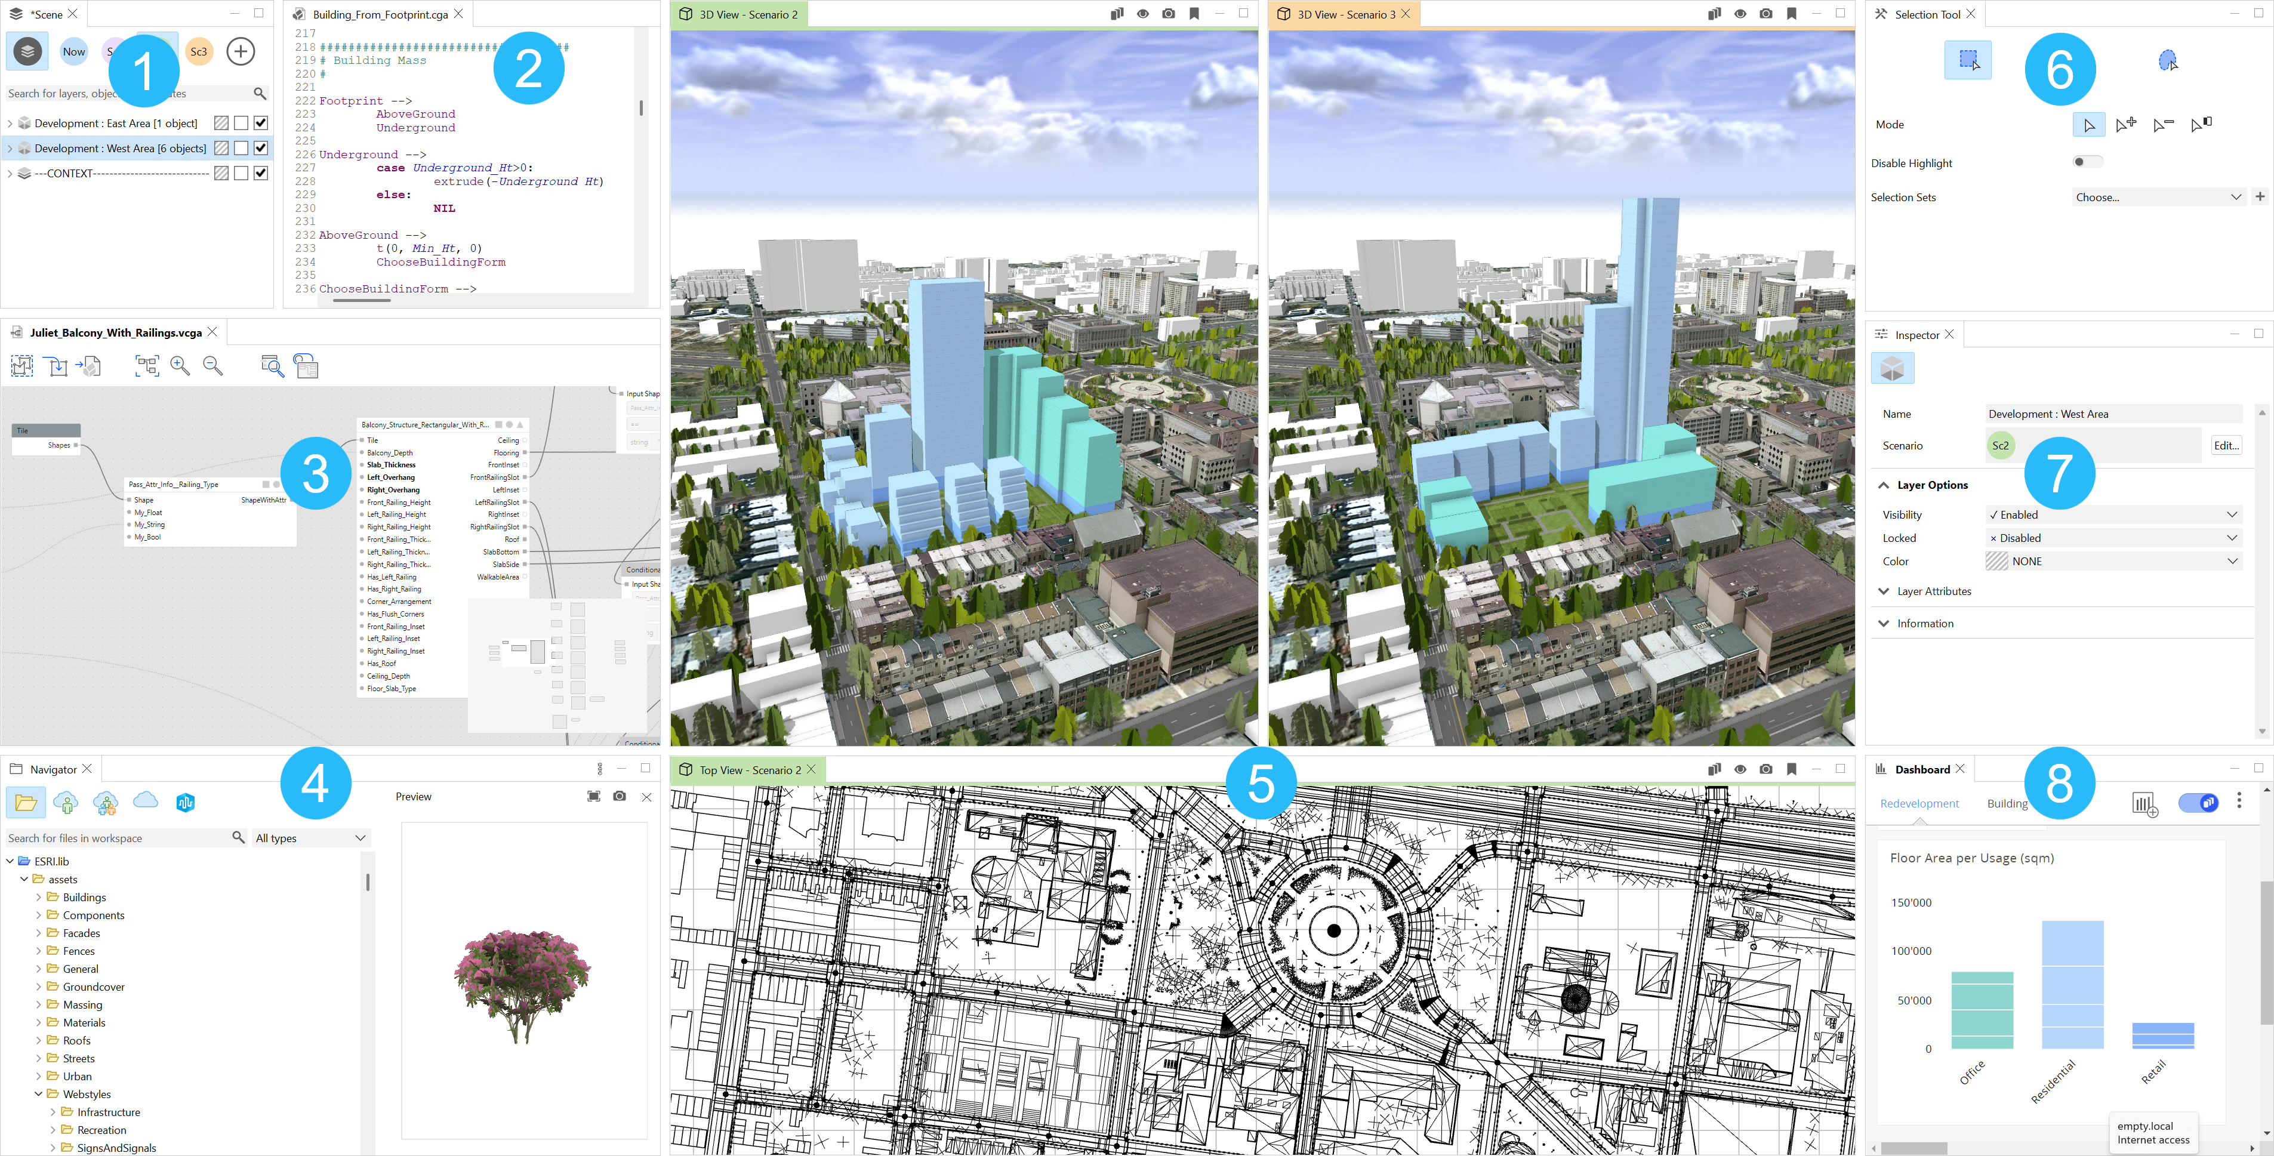Open bookmarks in the 3D View Scenario 3 toolbar
The height and width of the screenshot is (1156, 2274).
1791,14
